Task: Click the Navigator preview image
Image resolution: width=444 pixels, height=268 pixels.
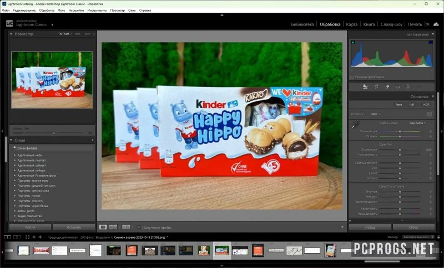Action: [x=52, y=80]
